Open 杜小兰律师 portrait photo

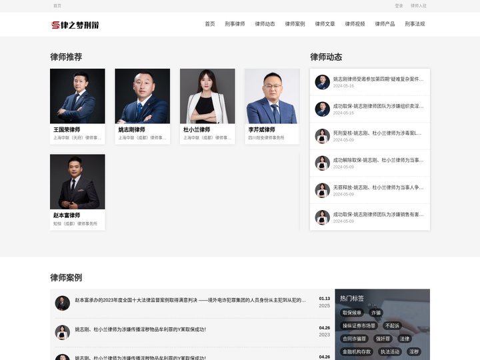[207, 96]
